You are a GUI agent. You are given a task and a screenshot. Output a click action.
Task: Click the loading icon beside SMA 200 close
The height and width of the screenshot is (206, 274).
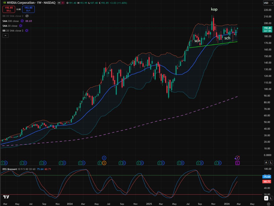(x=22, y=21)
